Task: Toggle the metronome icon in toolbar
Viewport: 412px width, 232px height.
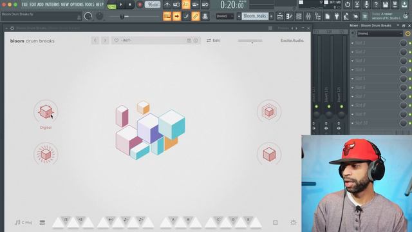Action: (167, 5)
